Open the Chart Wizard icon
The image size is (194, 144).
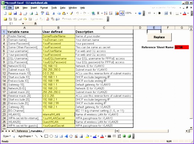click(x=117, y=13)
